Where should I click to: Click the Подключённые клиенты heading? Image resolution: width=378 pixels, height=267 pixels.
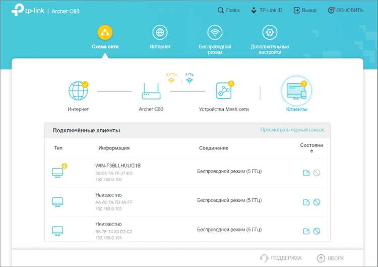coord(86,130)
